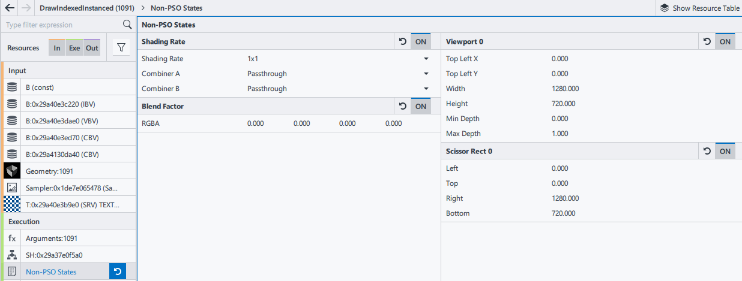Image resolution: width=742 pixels, height=281 pixels.
Task: Click DrawIndexedInstanced (1091) breadcrumb
Action: [x=86, y=8]
